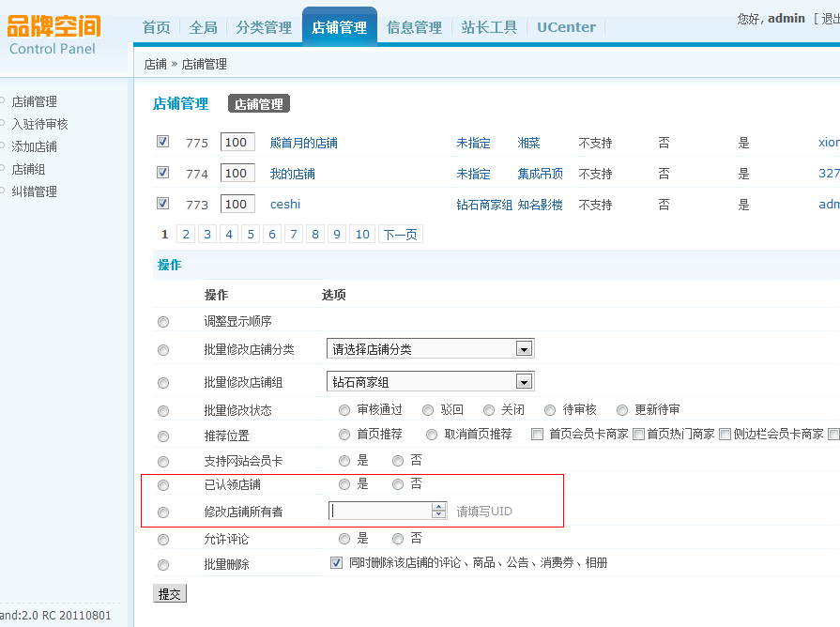The width and height of the screenshot is (840, 627).
Task: Click the 钻石商家组 link in row 773
Action: [x=484, y=205]
